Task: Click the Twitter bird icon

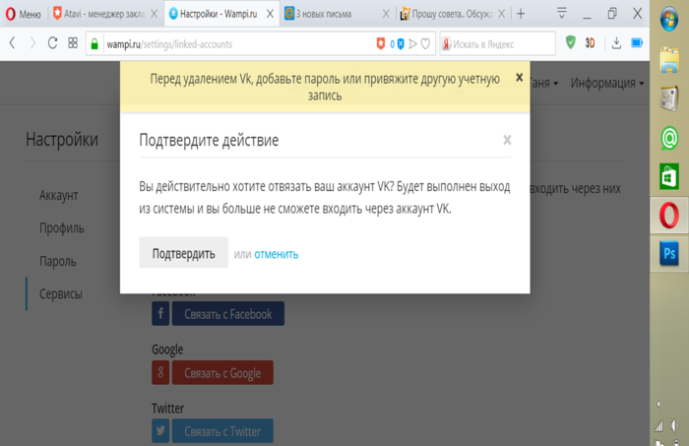Action: (160, 430)
